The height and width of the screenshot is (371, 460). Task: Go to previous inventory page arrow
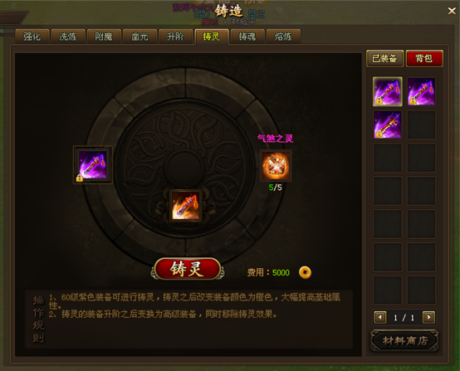coord(380,317)
